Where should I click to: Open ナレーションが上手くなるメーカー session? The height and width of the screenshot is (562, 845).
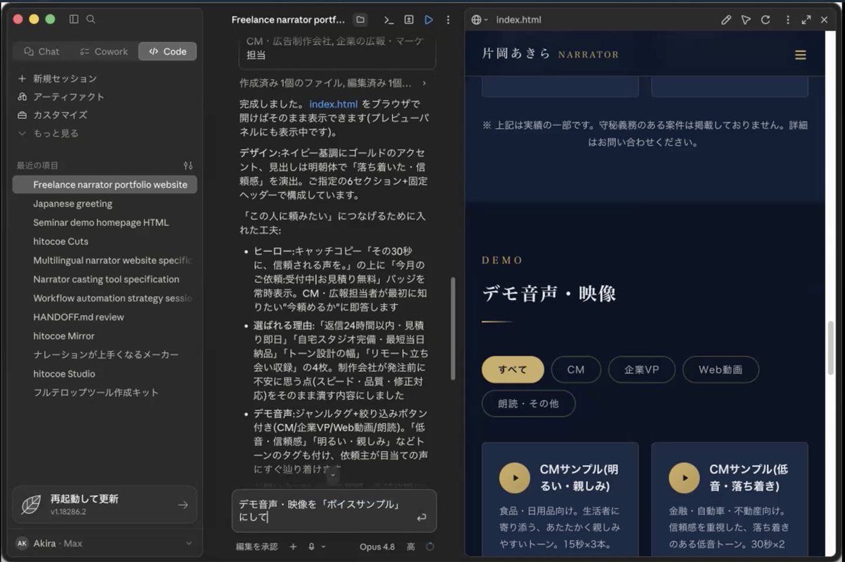(x=104, y=355)
